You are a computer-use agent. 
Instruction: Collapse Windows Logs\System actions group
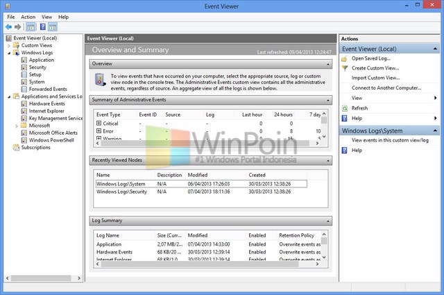coord(435,130)
